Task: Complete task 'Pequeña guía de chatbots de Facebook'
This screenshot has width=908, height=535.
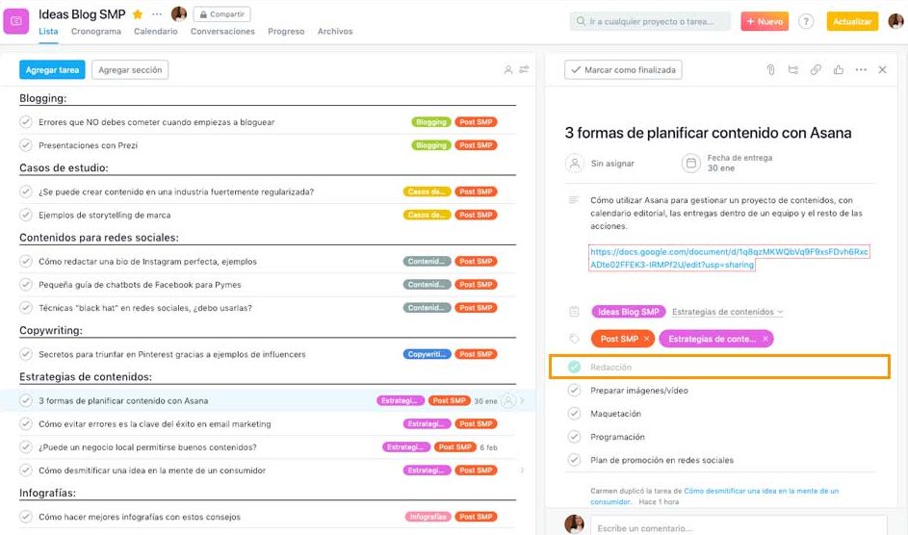Action: click(25, 285)
